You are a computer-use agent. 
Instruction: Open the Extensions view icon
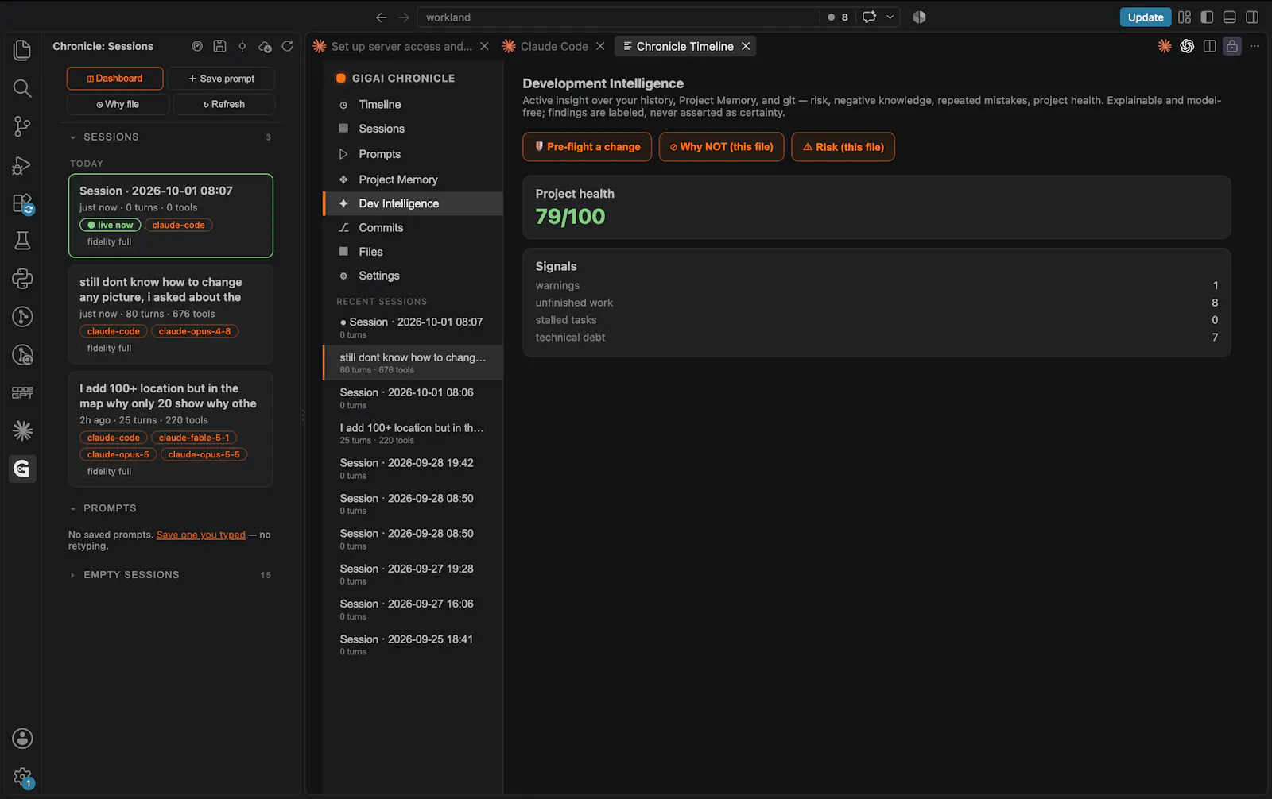click(22, 203)
